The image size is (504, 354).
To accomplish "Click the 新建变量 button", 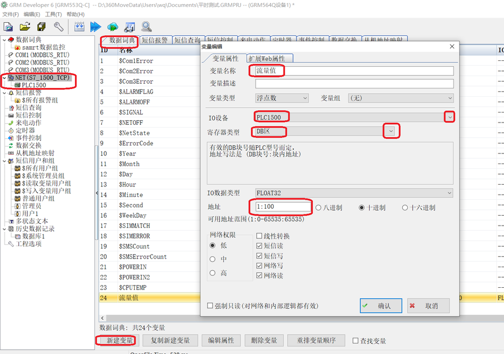I will pyautogui.click(x=115, y=341).
